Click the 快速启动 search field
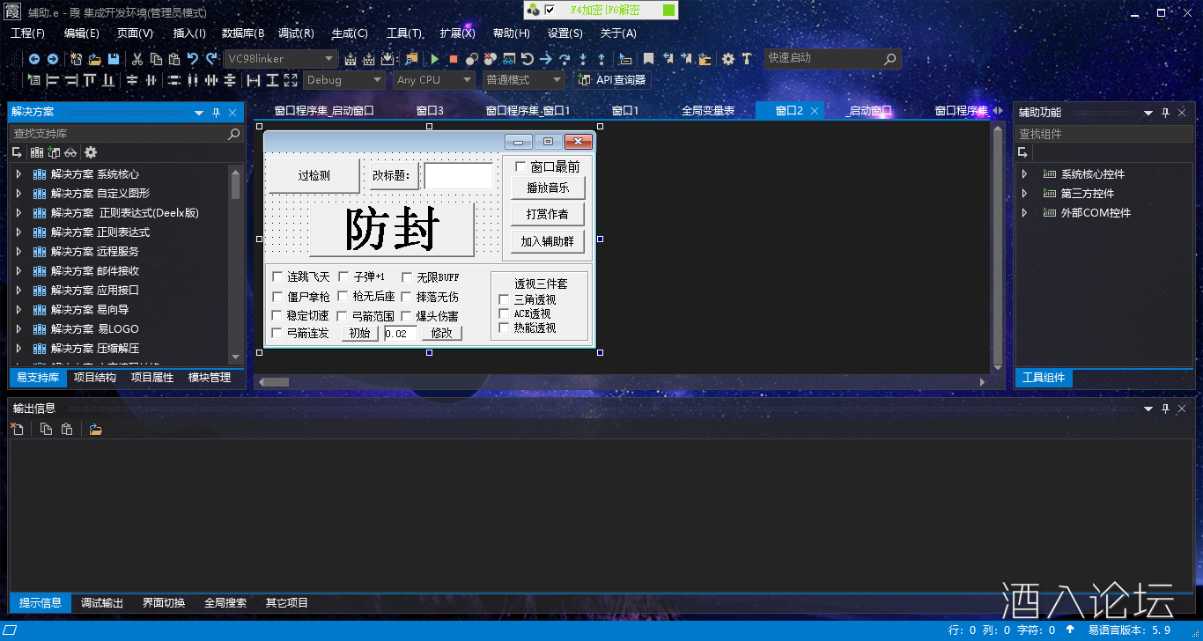The width and height of the screenshot is (1203, 641). tap(832, 59)
